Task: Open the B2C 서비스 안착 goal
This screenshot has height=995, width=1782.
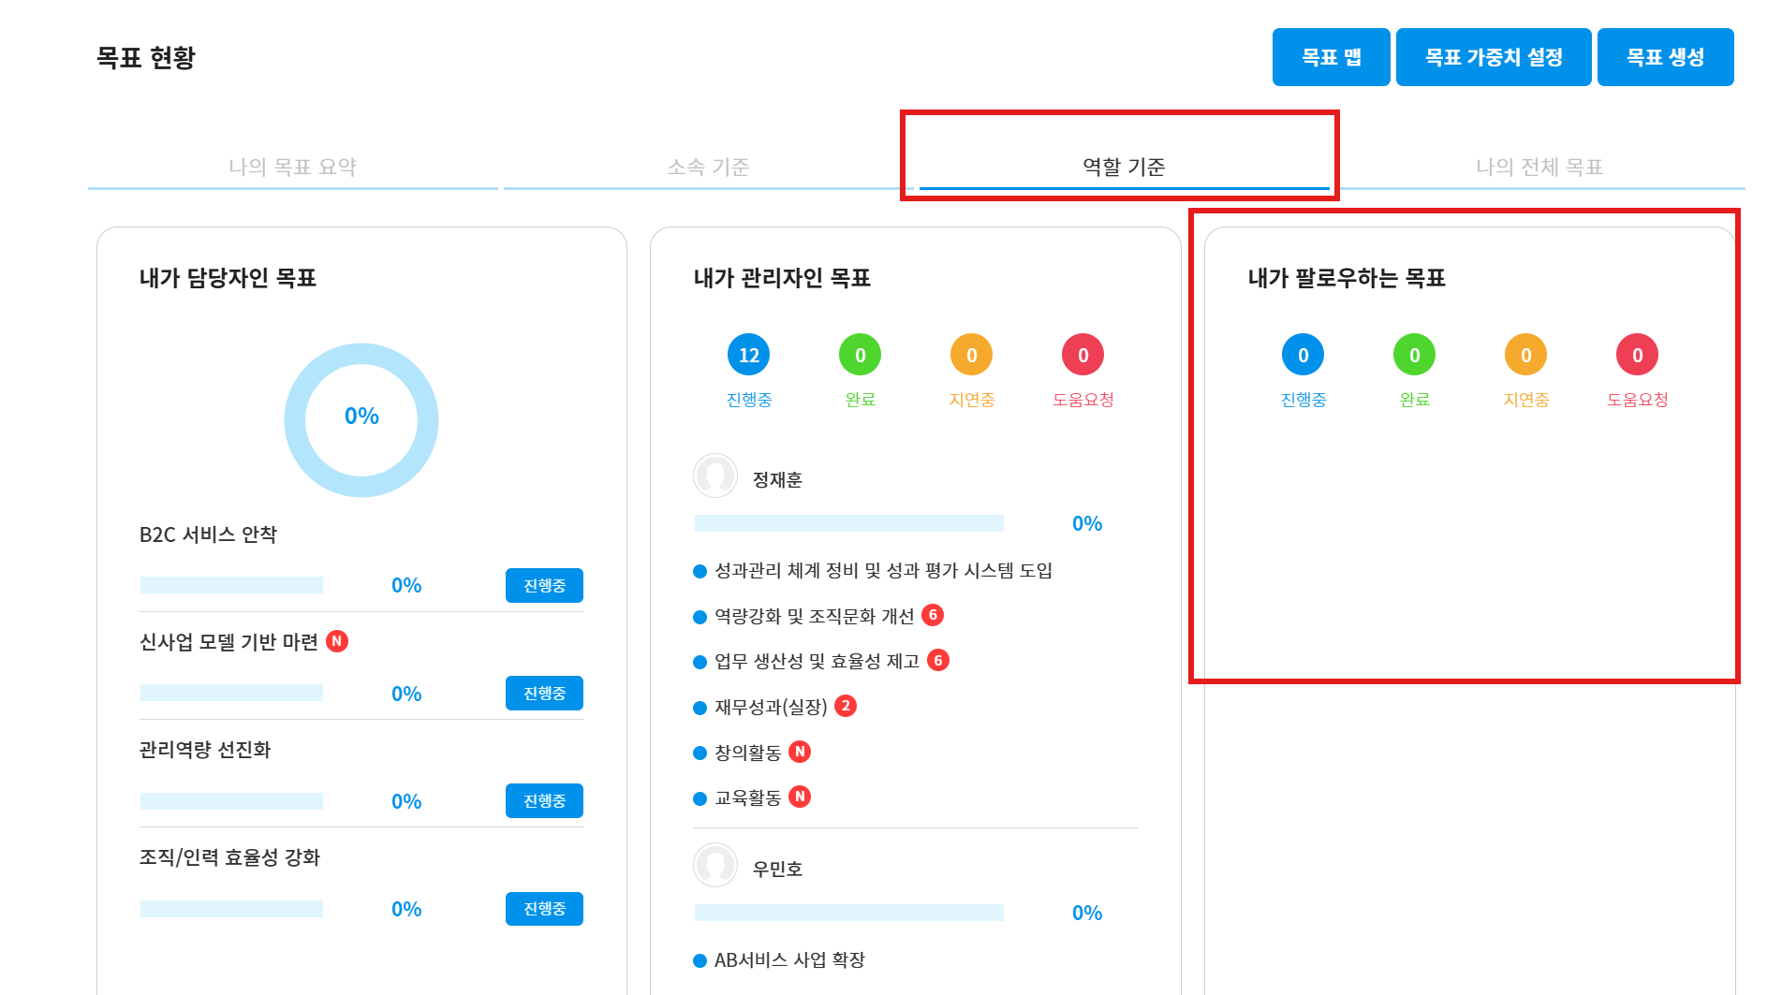Action: (208, 534)
